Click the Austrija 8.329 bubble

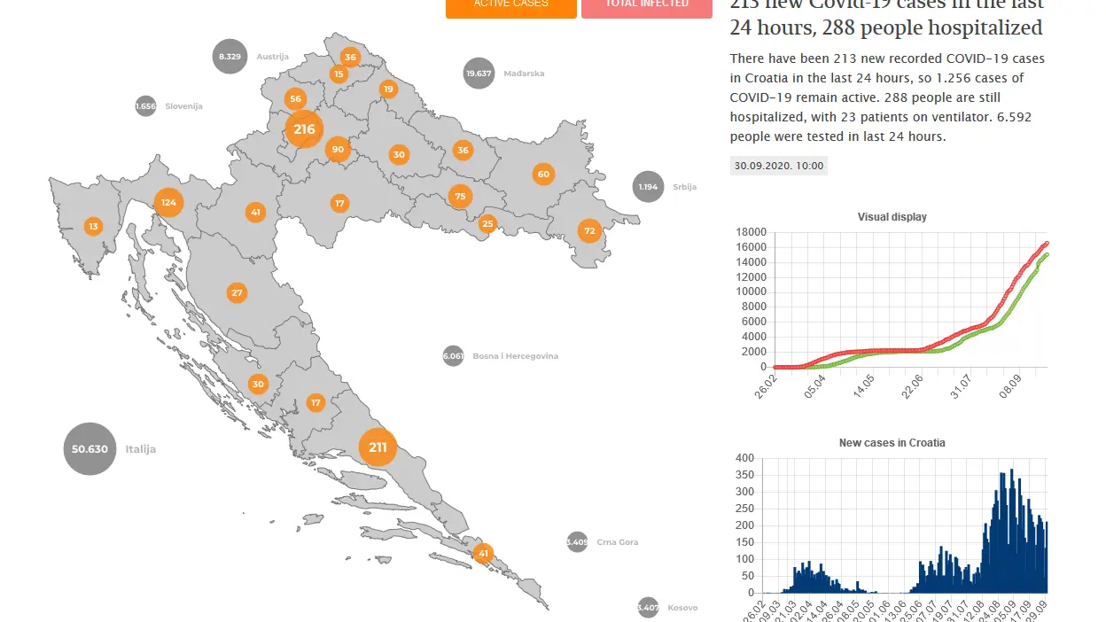[x=230, y=57]
